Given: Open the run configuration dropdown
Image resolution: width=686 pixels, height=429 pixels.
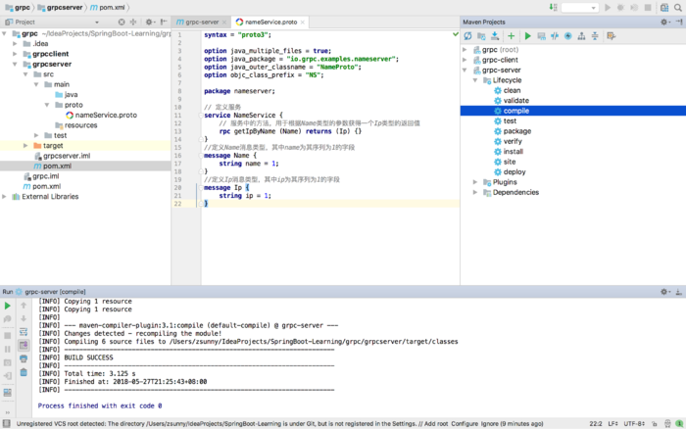Looking at the screenshot, I should click(579, 7).
